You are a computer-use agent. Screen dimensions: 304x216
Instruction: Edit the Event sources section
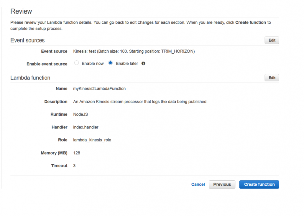[272, 40]
